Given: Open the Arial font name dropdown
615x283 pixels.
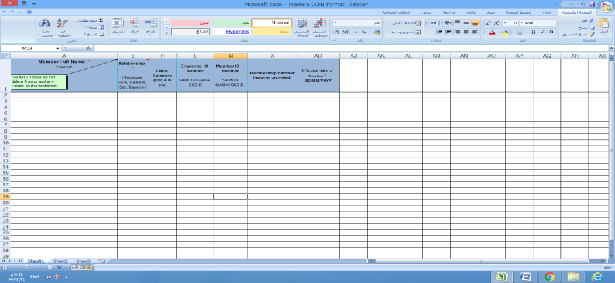Looking at the screenshot, I should 522,23.
